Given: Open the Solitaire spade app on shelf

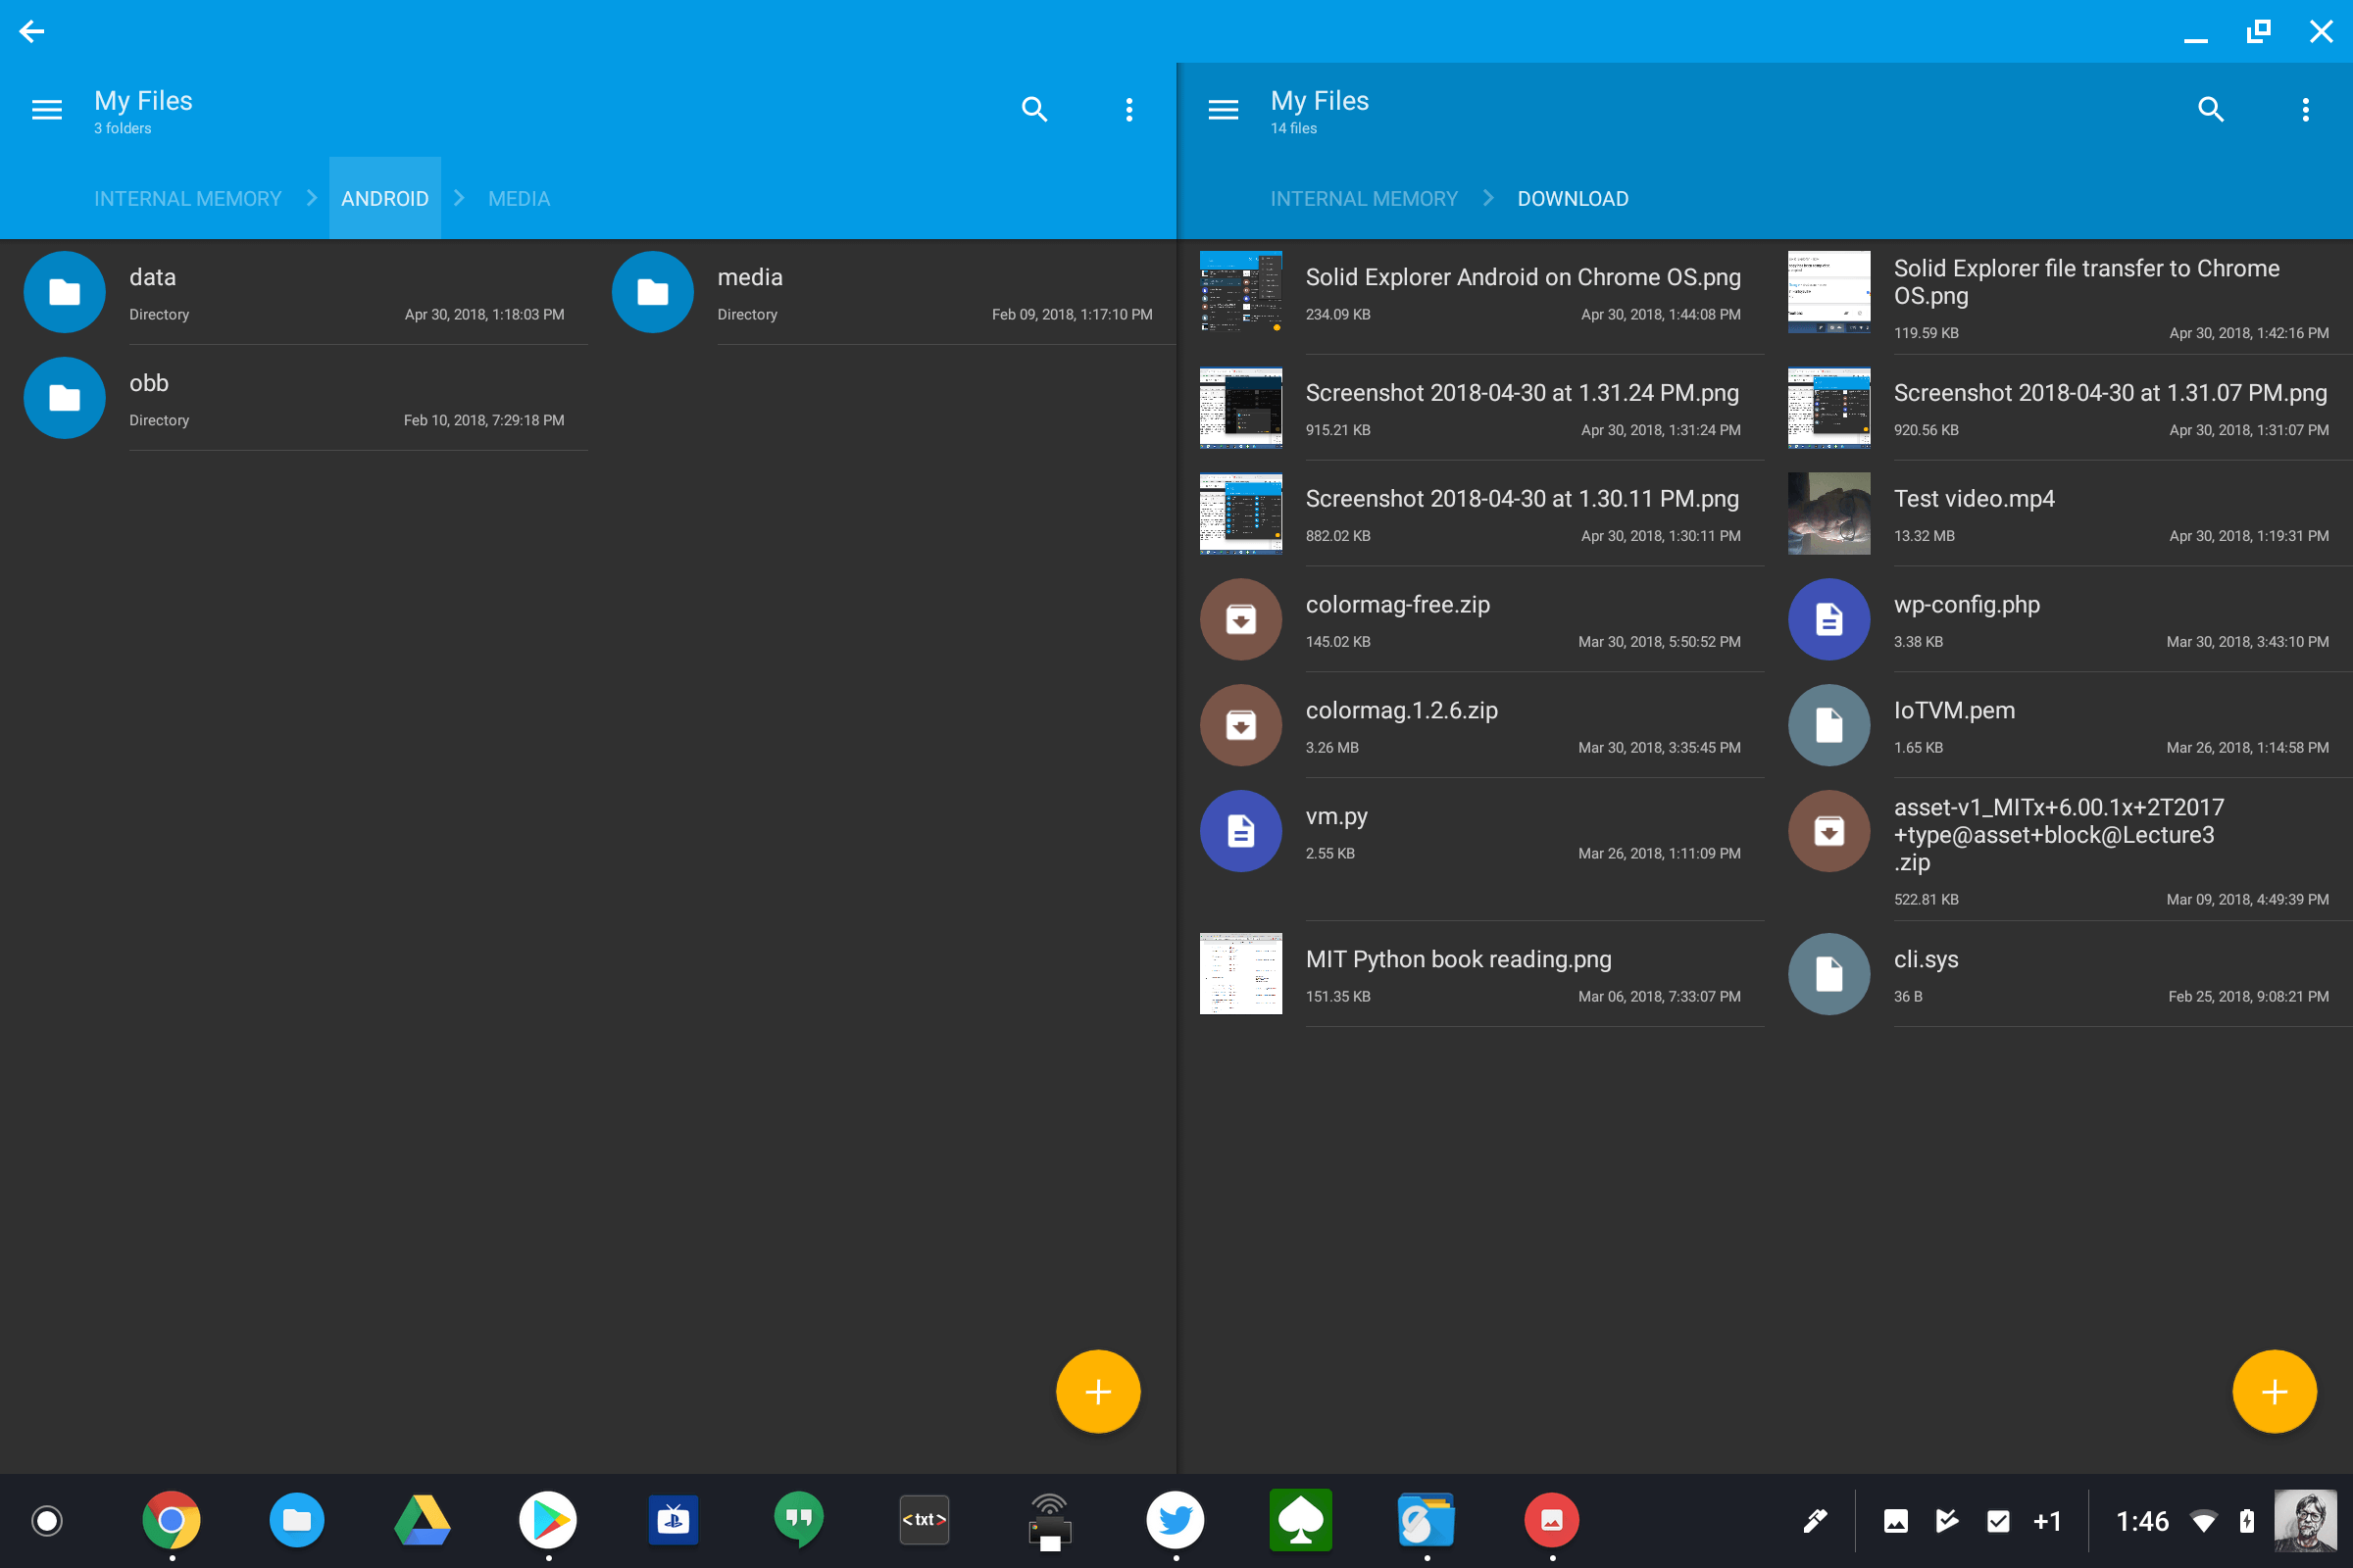Looking at the screenshot, I should point(1301,1521).
